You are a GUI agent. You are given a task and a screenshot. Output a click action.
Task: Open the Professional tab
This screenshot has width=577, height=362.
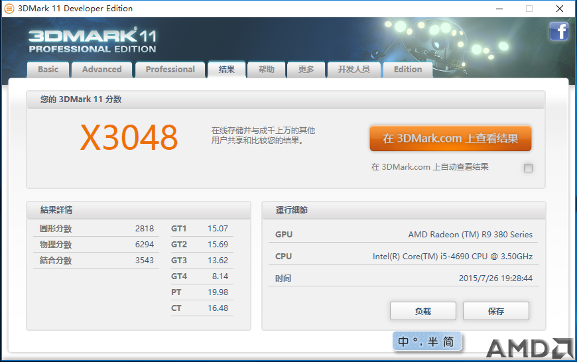(x=170, y=70)
